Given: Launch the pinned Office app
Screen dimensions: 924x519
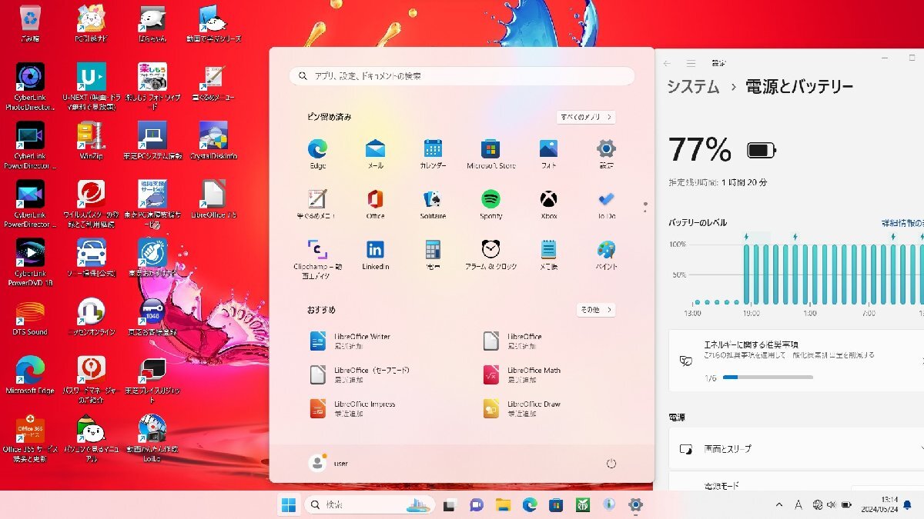Looking at the screenshot, I should [x=375, y=205].
